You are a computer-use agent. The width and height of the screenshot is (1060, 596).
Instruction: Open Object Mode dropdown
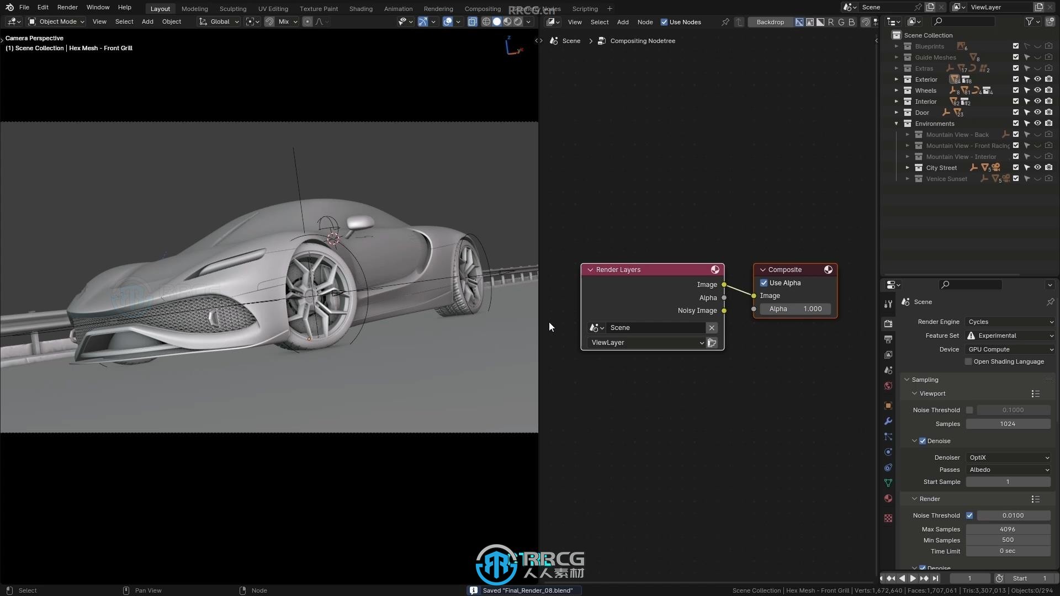click(x=56, y=22)
